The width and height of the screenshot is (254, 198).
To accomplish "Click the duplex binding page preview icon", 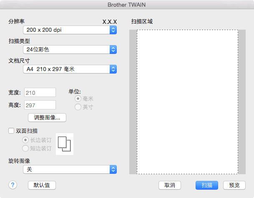I will [65, 144].
